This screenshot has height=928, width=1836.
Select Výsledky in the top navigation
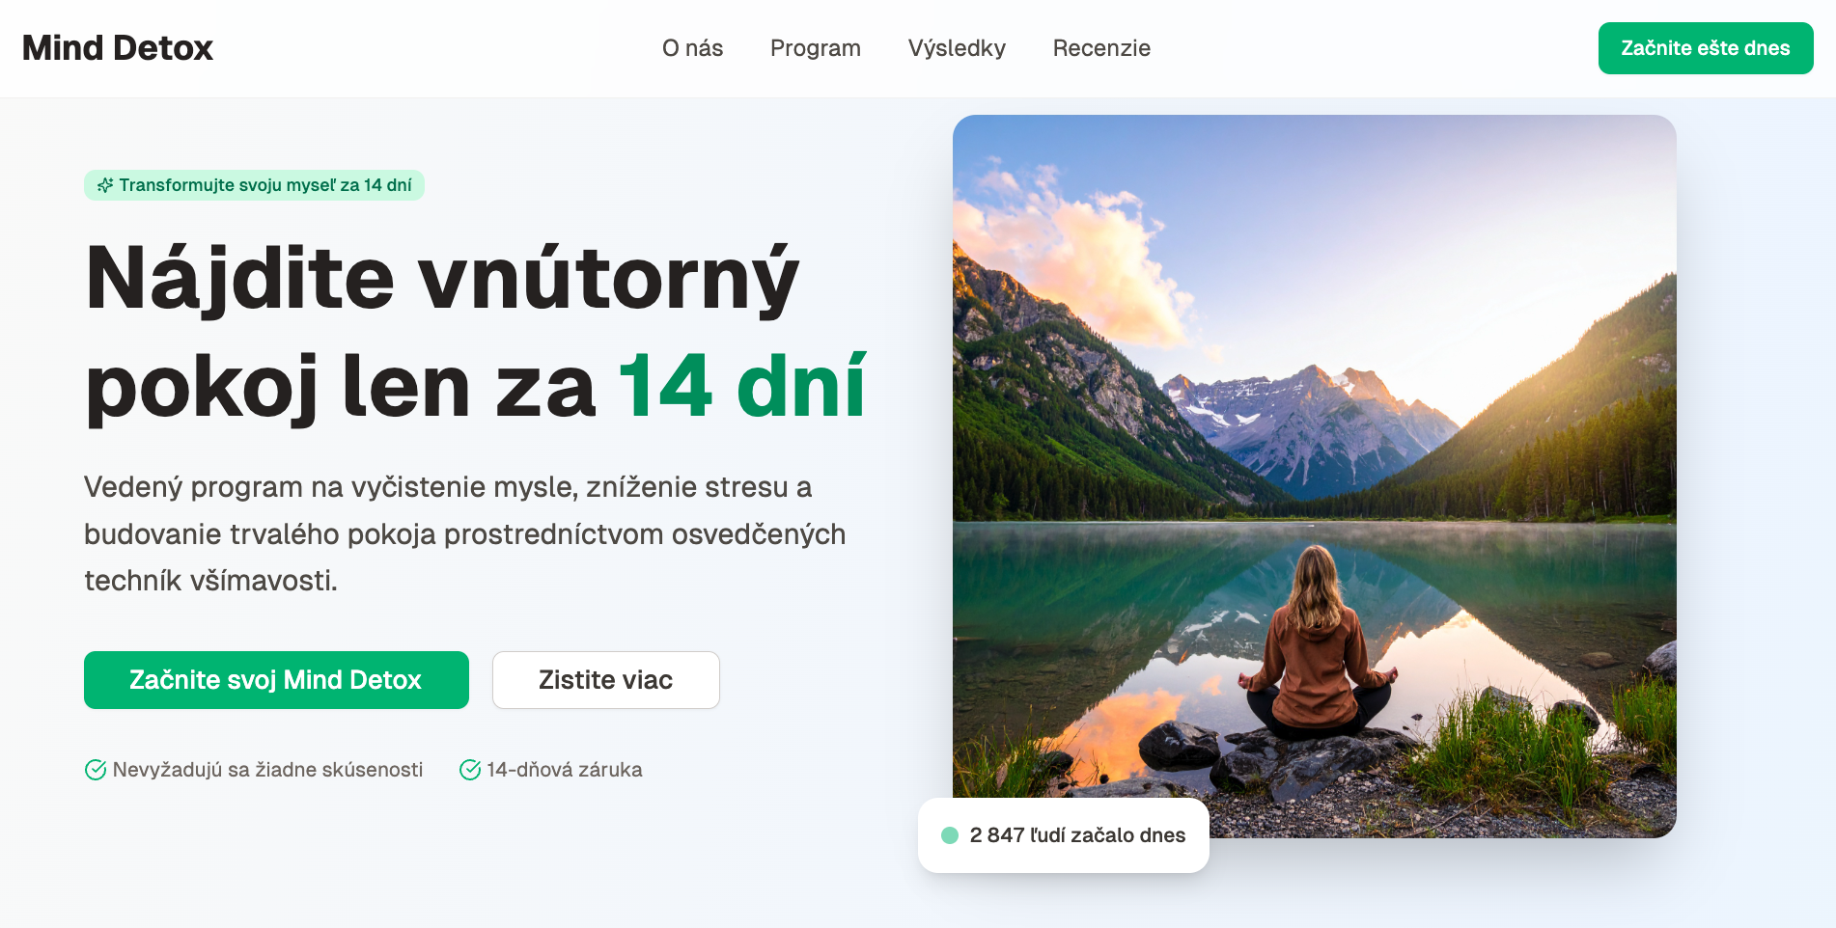pos(957,48)
